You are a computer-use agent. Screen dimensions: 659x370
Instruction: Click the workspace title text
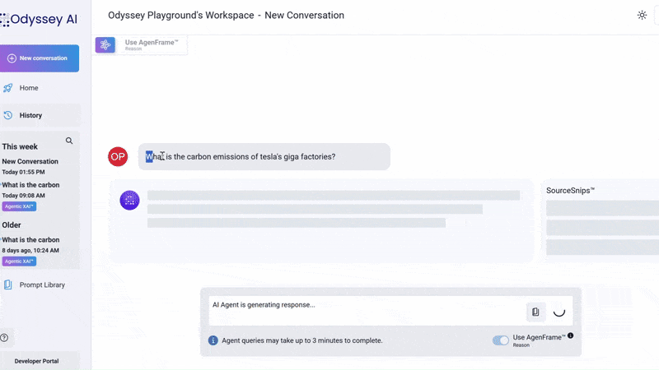pos(226,15)
